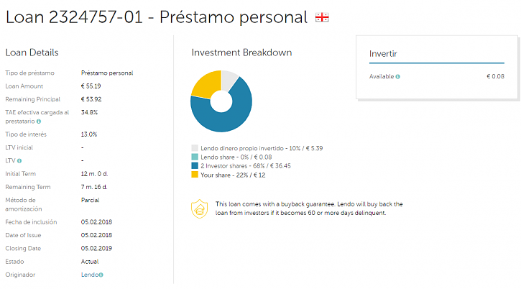This screenshot has width=521, height=289.
Task: Click the Georgian flag icon beside loan title
Action: tap(322, 17)
